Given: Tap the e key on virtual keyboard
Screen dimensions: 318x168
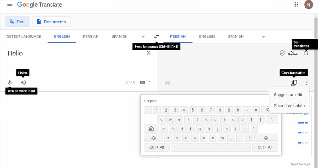Looking at the screenshot, I should (x=179, y=119).
